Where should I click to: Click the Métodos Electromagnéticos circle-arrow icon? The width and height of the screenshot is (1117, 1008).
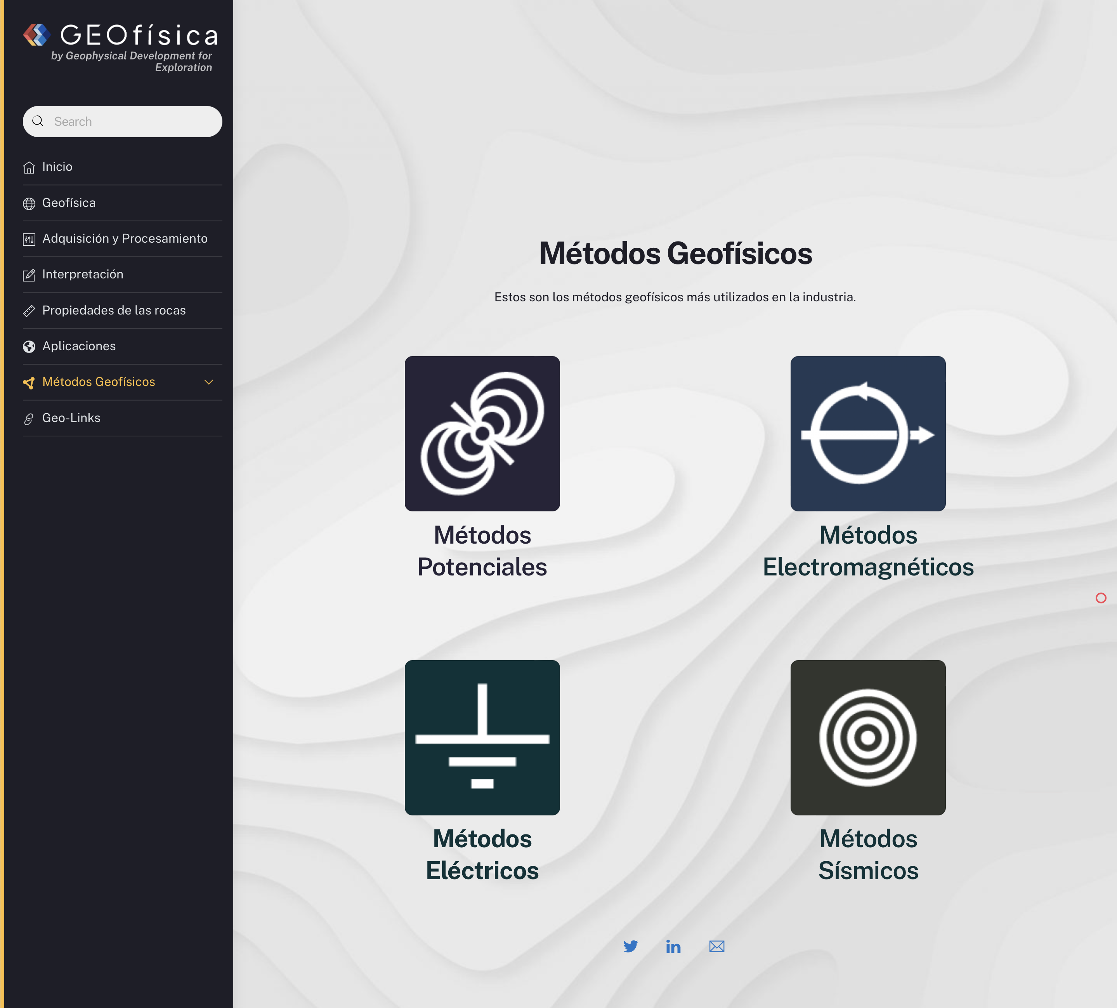[x=868, y=433]
